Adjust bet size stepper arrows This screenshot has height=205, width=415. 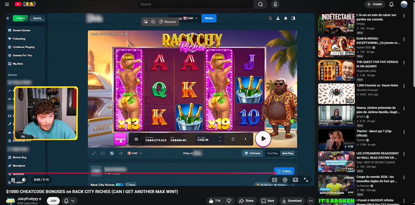pyautogui.click(x=220, y=139)
